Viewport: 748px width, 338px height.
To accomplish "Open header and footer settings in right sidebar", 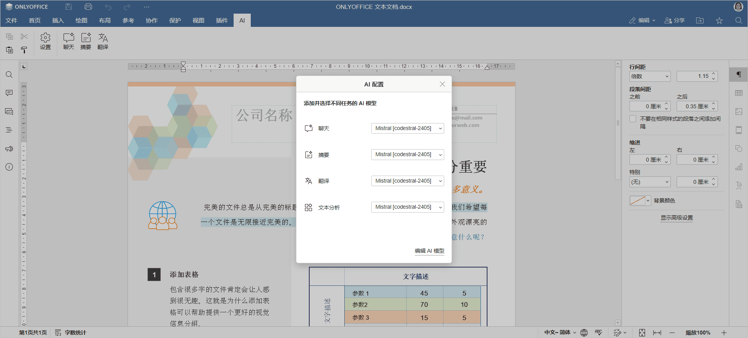I will pos(739,130).
